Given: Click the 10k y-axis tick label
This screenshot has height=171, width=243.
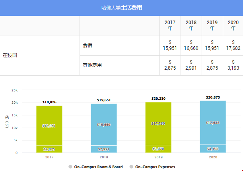Looking at the screenshot, I should click(15, 128).
